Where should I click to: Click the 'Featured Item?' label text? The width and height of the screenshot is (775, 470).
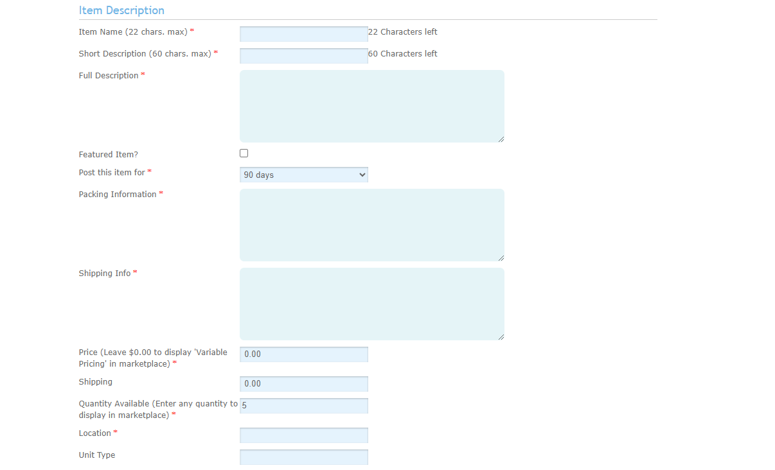[108, 155]
